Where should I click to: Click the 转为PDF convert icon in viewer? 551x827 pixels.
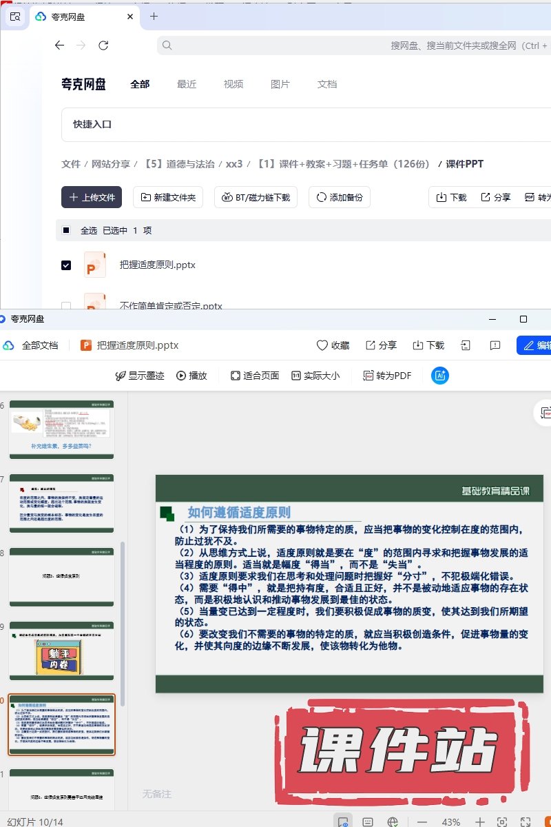coord(368,376)
